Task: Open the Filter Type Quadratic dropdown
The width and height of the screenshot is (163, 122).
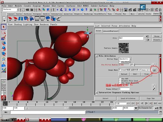Action: [x=125, y=59]
